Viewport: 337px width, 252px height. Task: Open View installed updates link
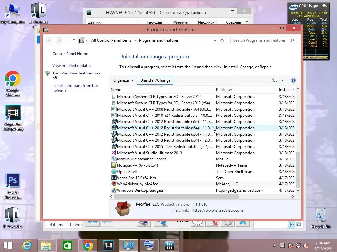click(x=71, y=66)
